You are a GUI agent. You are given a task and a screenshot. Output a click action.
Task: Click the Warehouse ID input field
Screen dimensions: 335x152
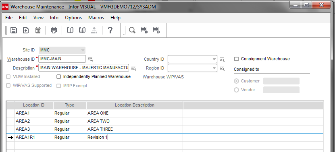pos(62,59)
